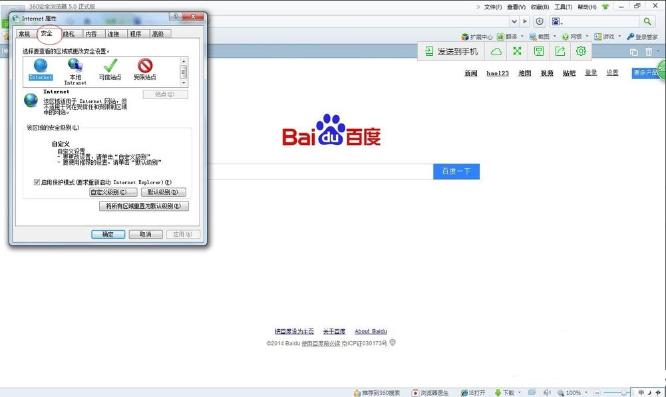The image size is (666, 397).
Task: Expand the dropdown arrow beside the trash icon
Action: click(x=658, y=51)
